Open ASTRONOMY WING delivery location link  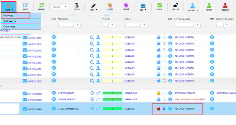[x=226, y=93]
